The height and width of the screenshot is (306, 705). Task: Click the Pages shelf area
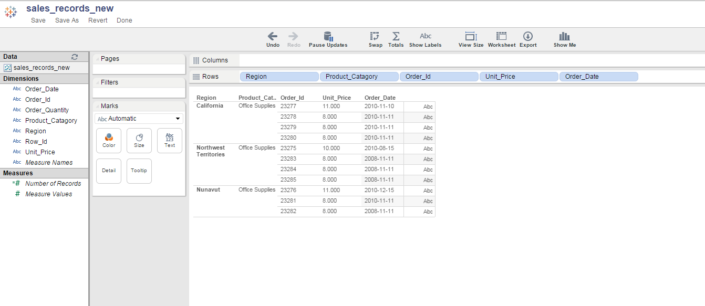point(139,69)
